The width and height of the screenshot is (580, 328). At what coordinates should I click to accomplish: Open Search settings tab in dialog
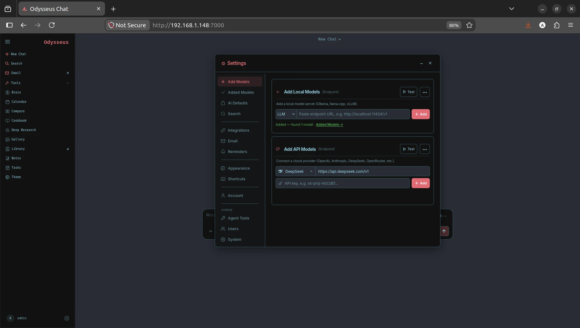pyautogui.click(x=240, y=114)
